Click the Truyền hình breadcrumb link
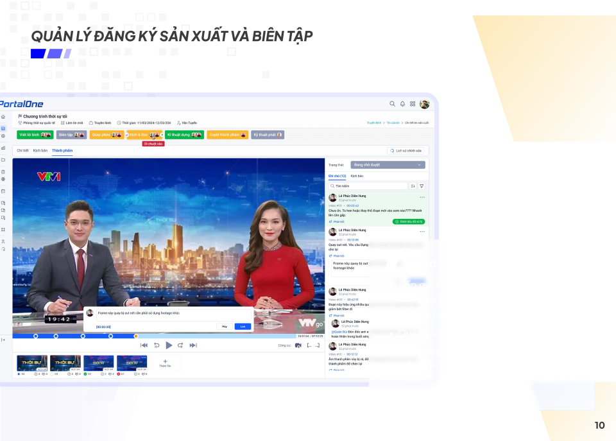The height and width of the screenshot is (441, 616). [x=374, y=123]
